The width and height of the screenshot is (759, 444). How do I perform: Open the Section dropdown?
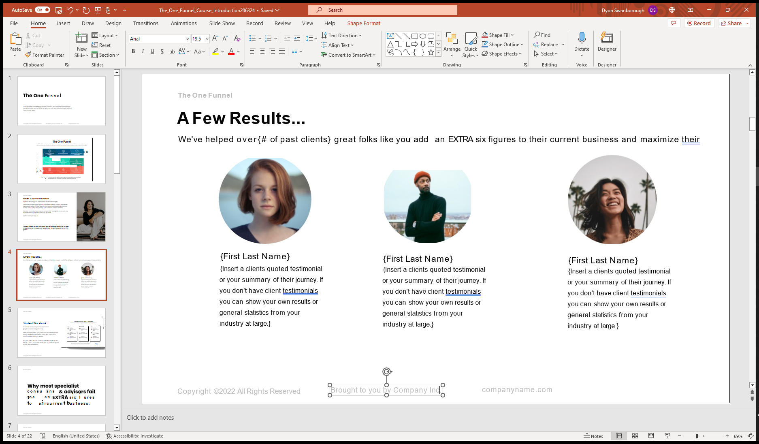tap(105, 55)
